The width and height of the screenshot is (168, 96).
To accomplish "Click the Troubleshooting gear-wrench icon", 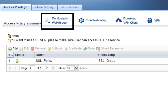I will (81, 21).
